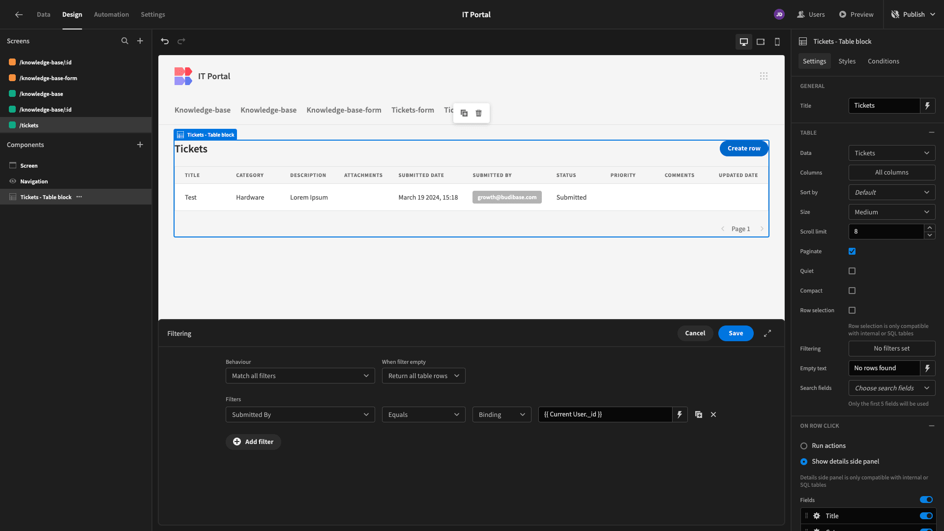The height and width of the screenshot is (531, 944).
Task: Enable the Row selection checkbox
Action: click(852, 310)
